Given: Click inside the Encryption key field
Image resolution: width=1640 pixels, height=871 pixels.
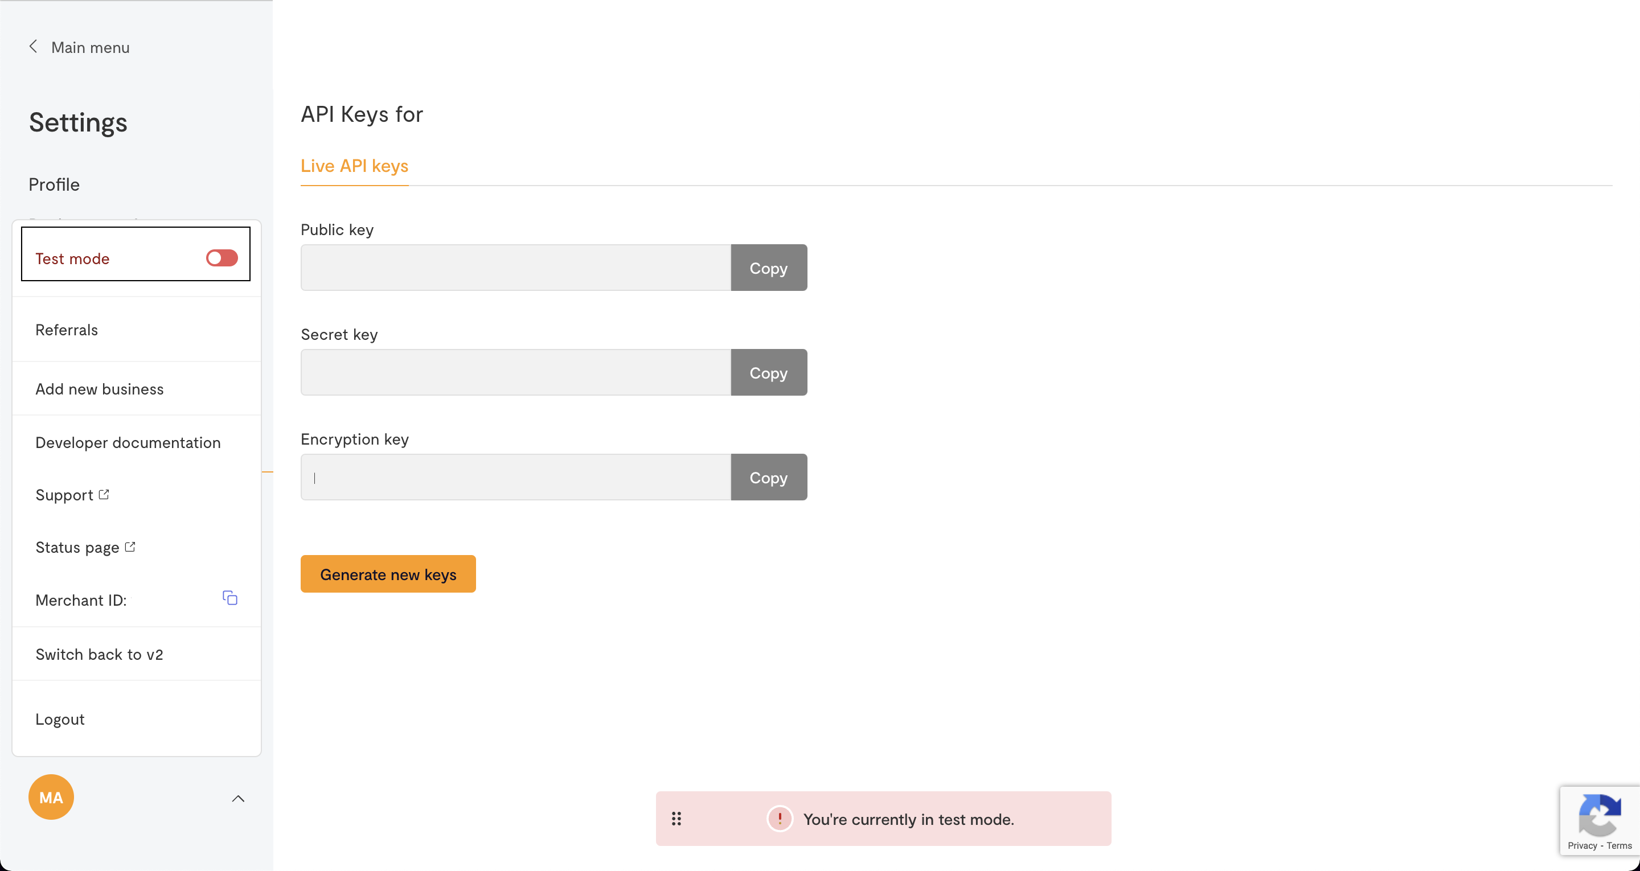Looking at the screenshot, I should [516, 478].
